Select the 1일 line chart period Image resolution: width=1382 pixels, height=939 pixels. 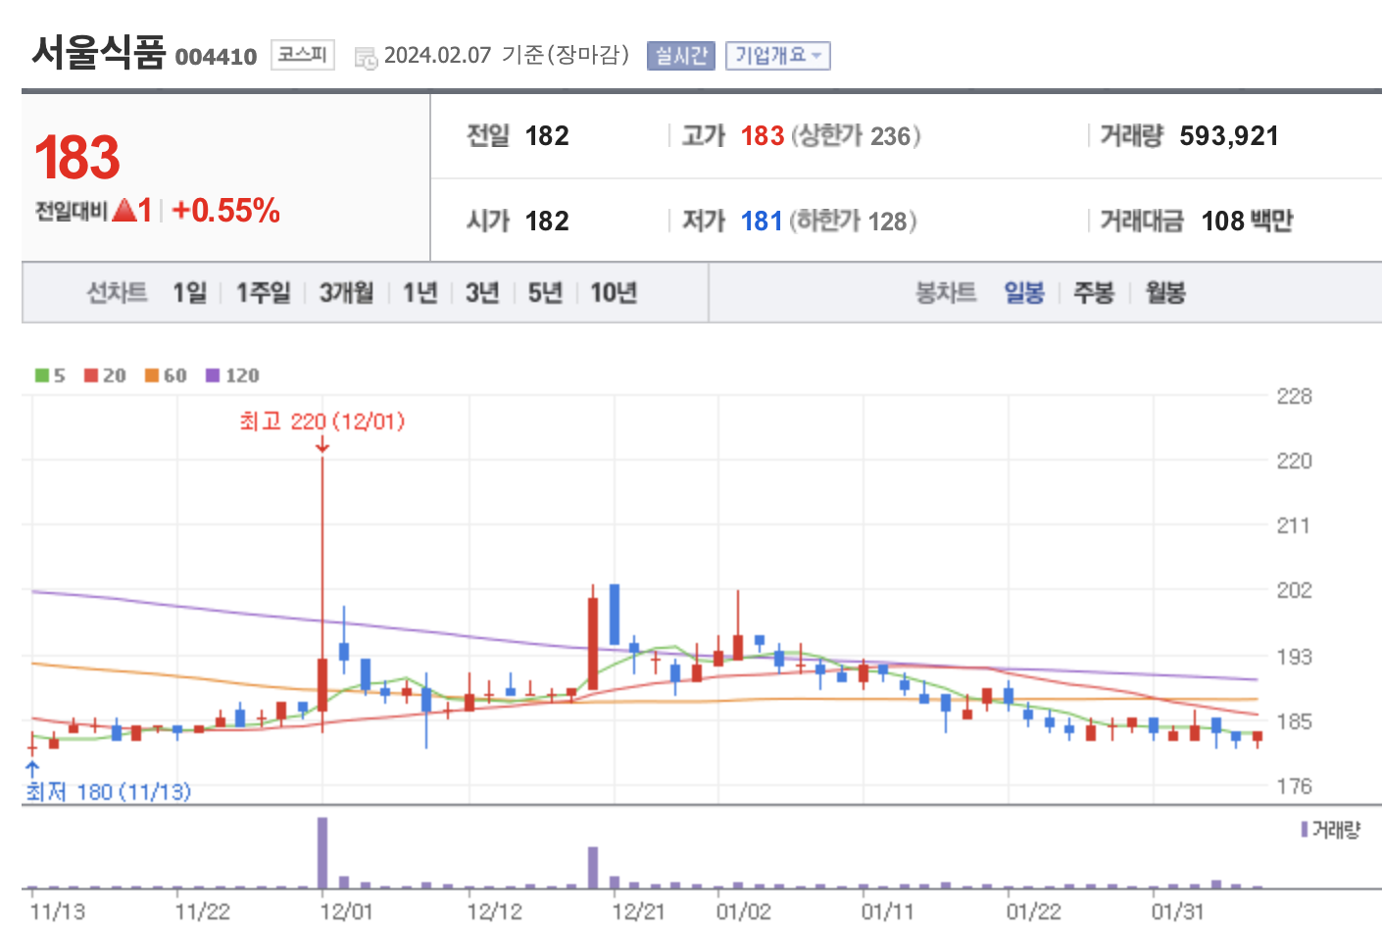coord(190,292)
